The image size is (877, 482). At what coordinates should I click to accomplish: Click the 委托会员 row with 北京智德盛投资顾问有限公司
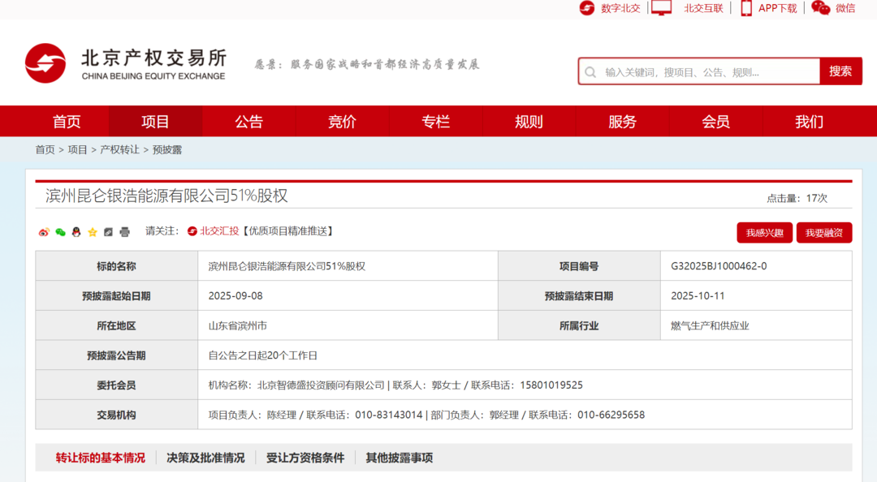point(443,385)
